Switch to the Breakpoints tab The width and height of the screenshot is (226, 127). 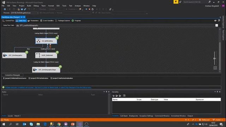click(x=133, y=116)
